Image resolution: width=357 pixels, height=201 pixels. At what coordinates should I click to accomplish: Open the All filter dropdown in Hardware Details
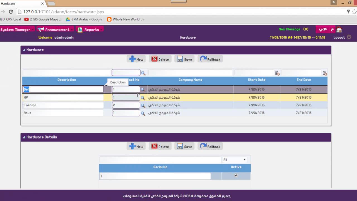pyautogui.click(x=234, y=160)
